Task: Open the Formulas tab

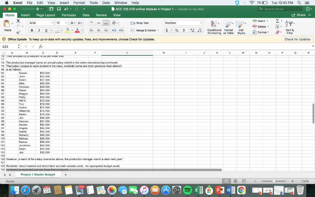Action: coord(69,15)
